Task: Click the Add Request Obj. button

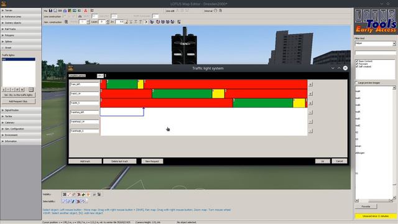Action: point(19,101)
